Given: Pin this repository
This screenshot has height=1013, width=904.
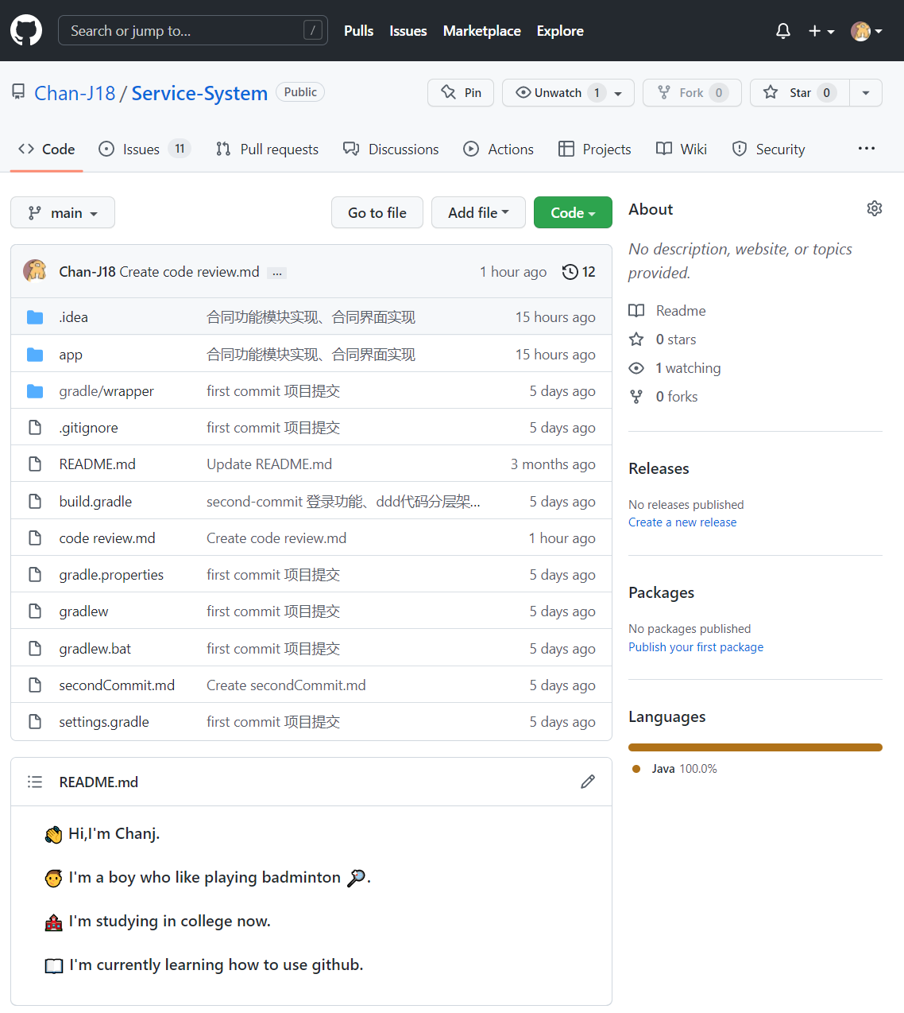Looking at the screenshot, I should coord(461,93).
